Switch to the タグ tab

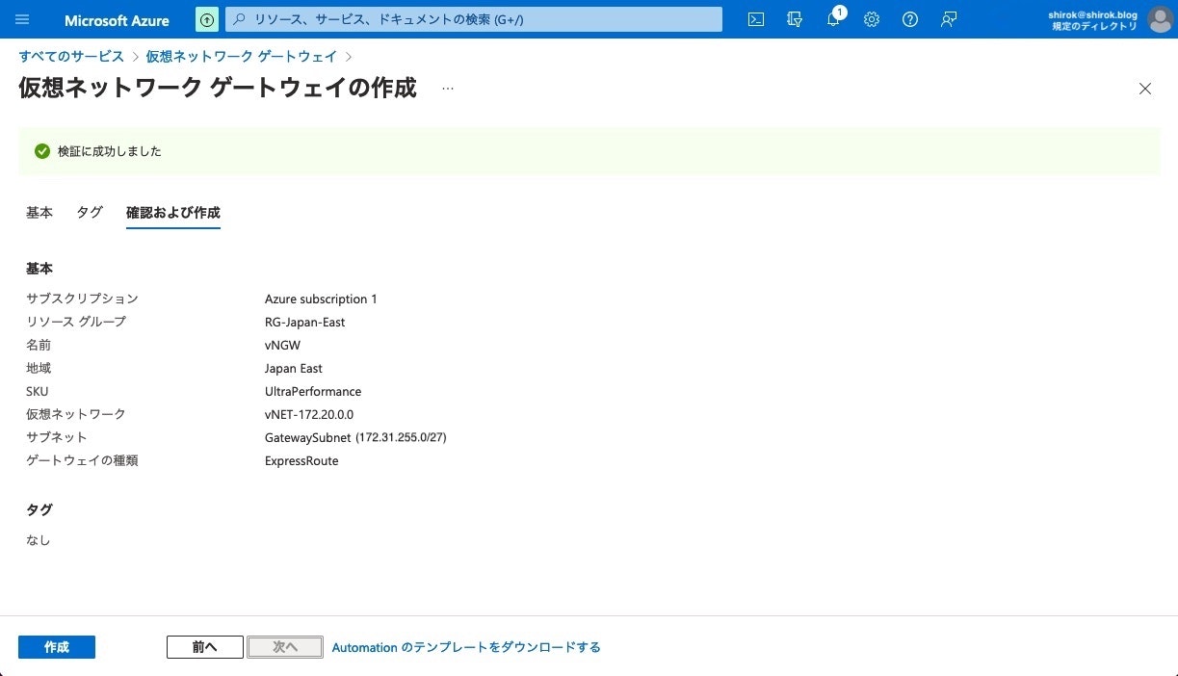pyautogui.click(x=90, y=213)
